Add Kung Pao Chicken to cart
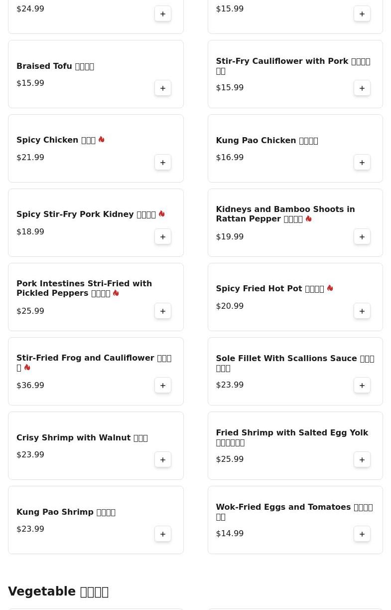Image resolution: width=391 pixels, height=610 pixels. pyautogui.click(x=362, y=163)
